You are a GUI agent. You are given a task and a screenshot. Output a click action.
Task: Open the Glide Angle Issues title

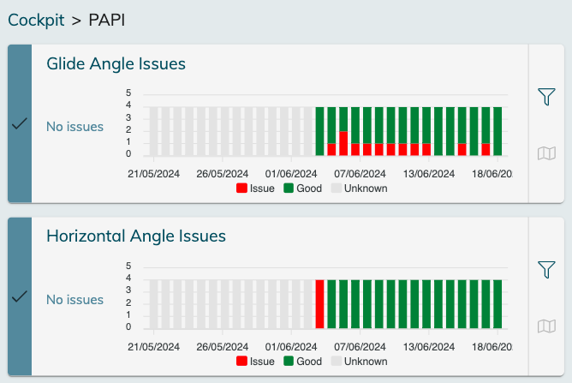click(x=116, y=64)
